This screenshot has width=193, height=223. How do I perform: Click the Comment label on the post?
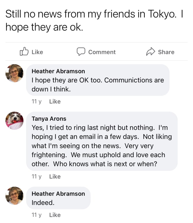click(102, 52)
